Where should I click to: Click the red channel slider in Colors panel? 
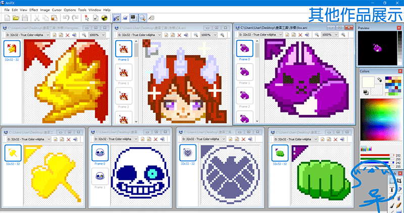tap(377, 155)
